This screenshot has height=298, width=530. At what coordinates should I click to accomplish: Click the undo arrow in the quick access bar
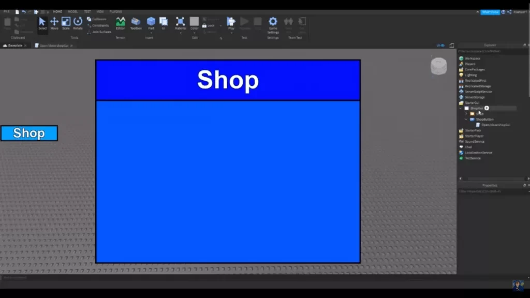(x=24, y=12)
